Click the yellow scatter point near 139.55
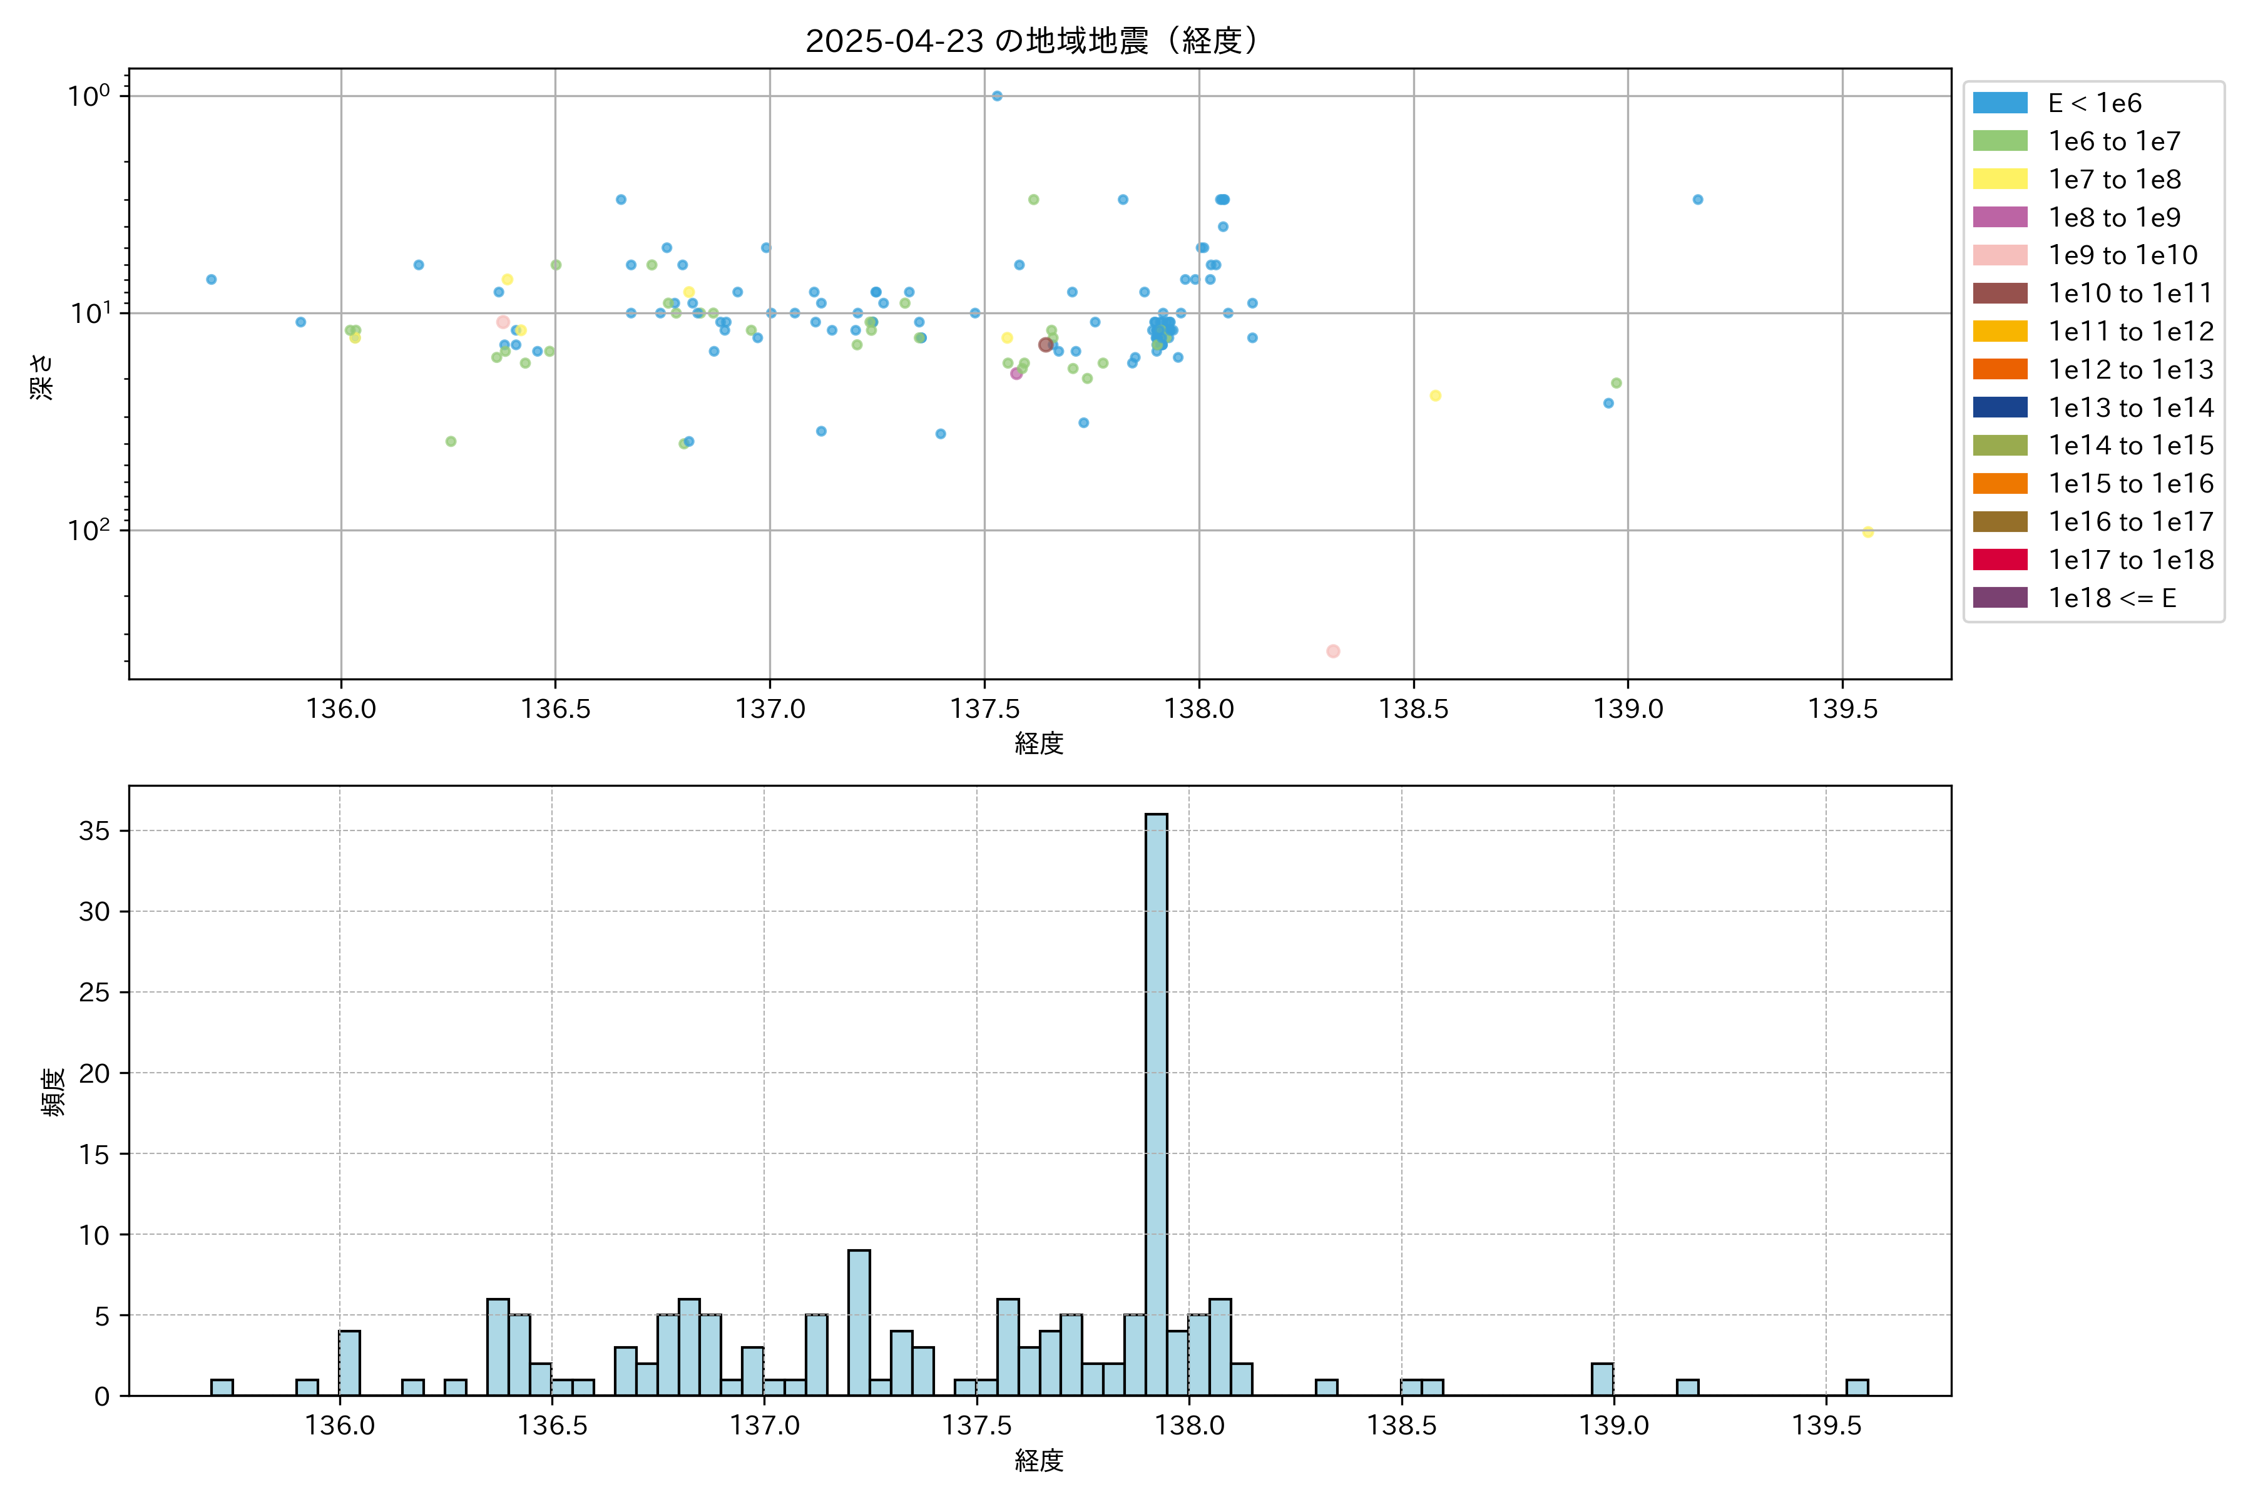 1867,533
